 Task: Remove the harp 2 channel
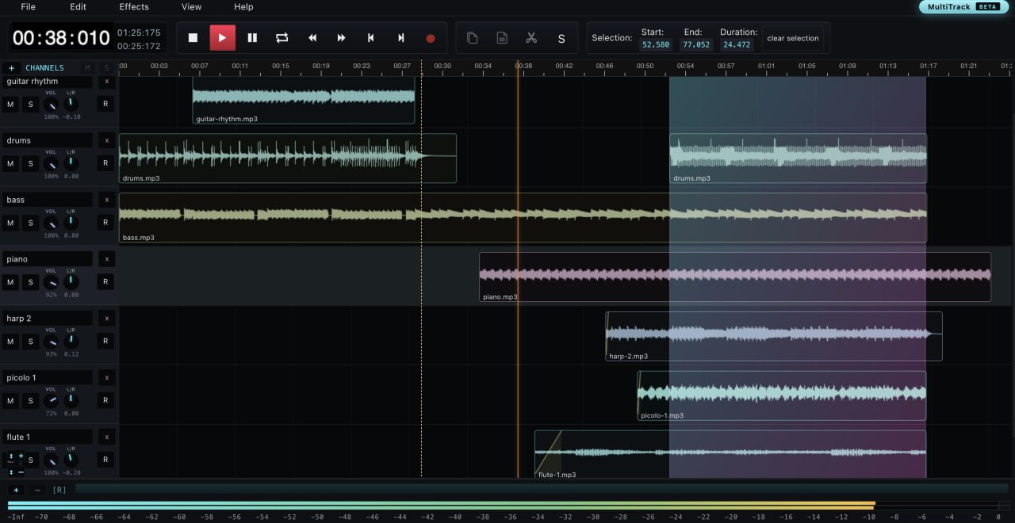point(106,319)
